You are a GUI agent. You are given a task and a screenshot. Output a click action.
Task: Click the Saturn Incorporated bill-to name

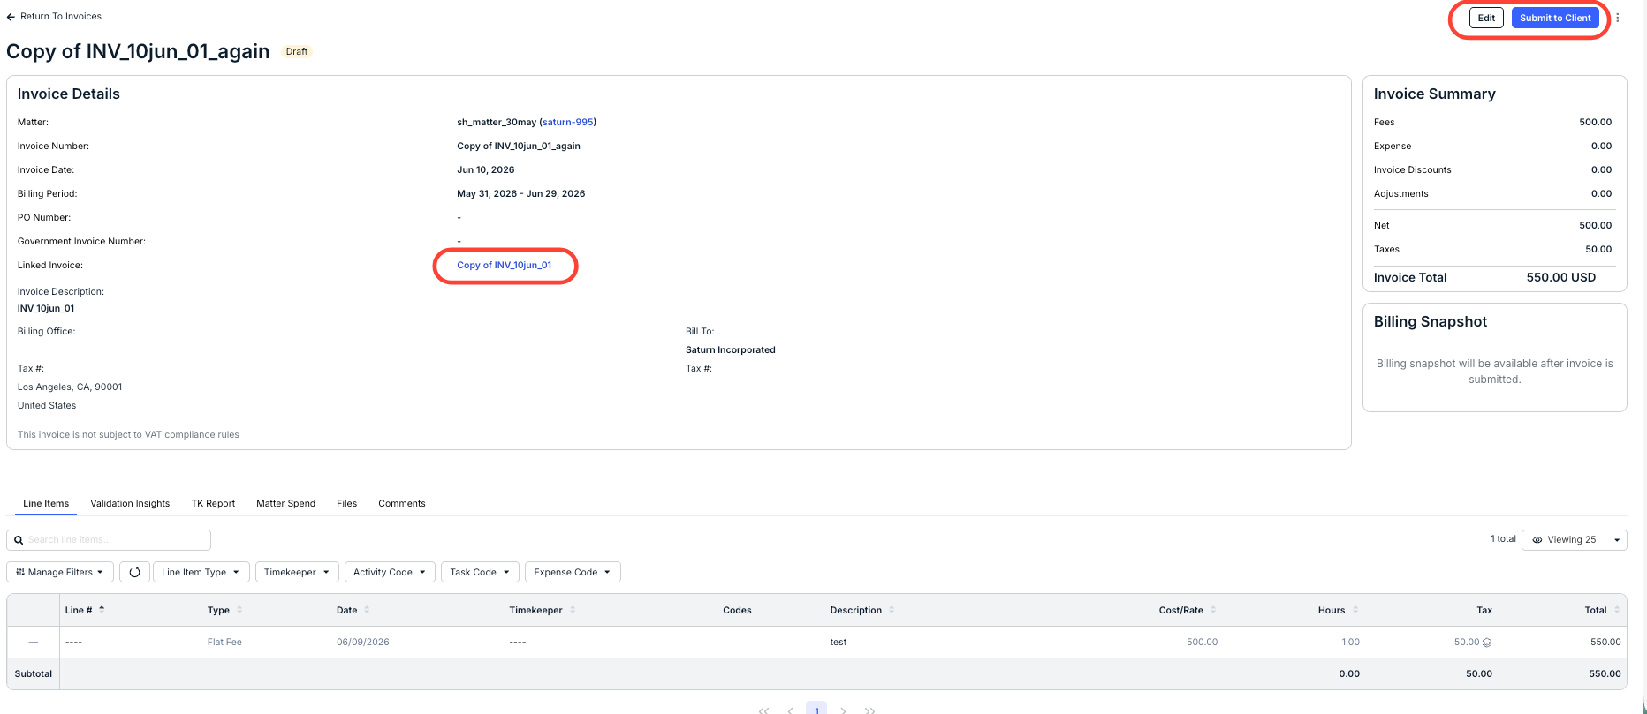731,349
